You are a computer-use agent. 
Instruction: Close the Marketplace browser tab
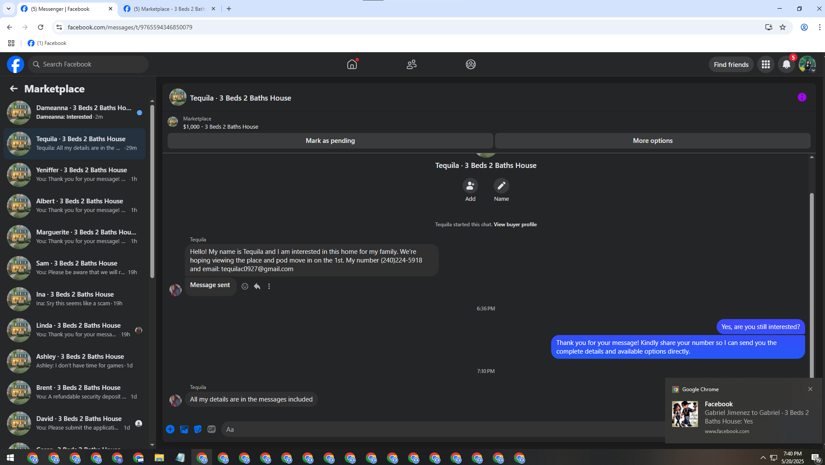click(x=213, y=9)
